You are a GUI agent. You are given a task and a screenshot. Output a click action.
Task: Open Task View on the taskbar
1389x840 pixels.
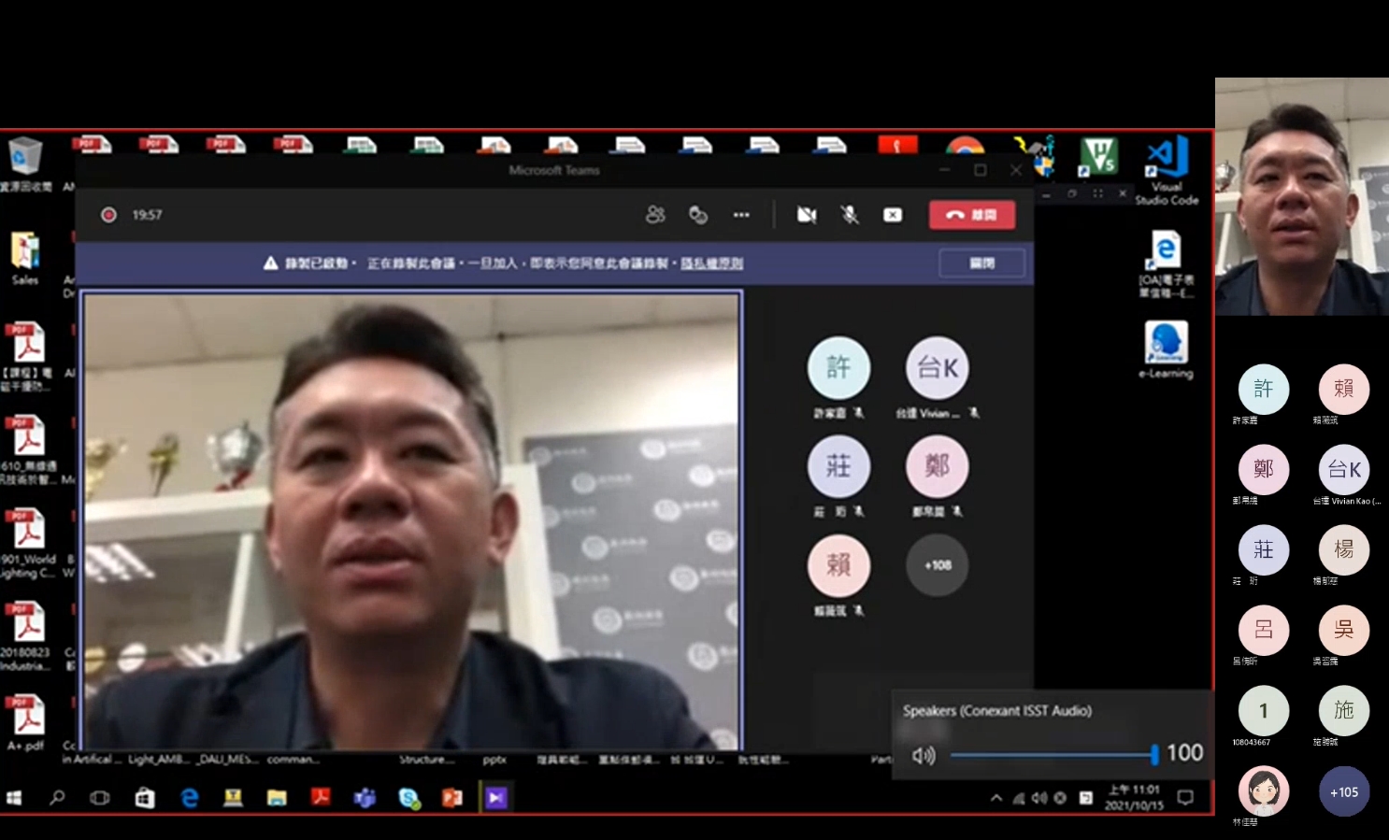click(99, 798)
